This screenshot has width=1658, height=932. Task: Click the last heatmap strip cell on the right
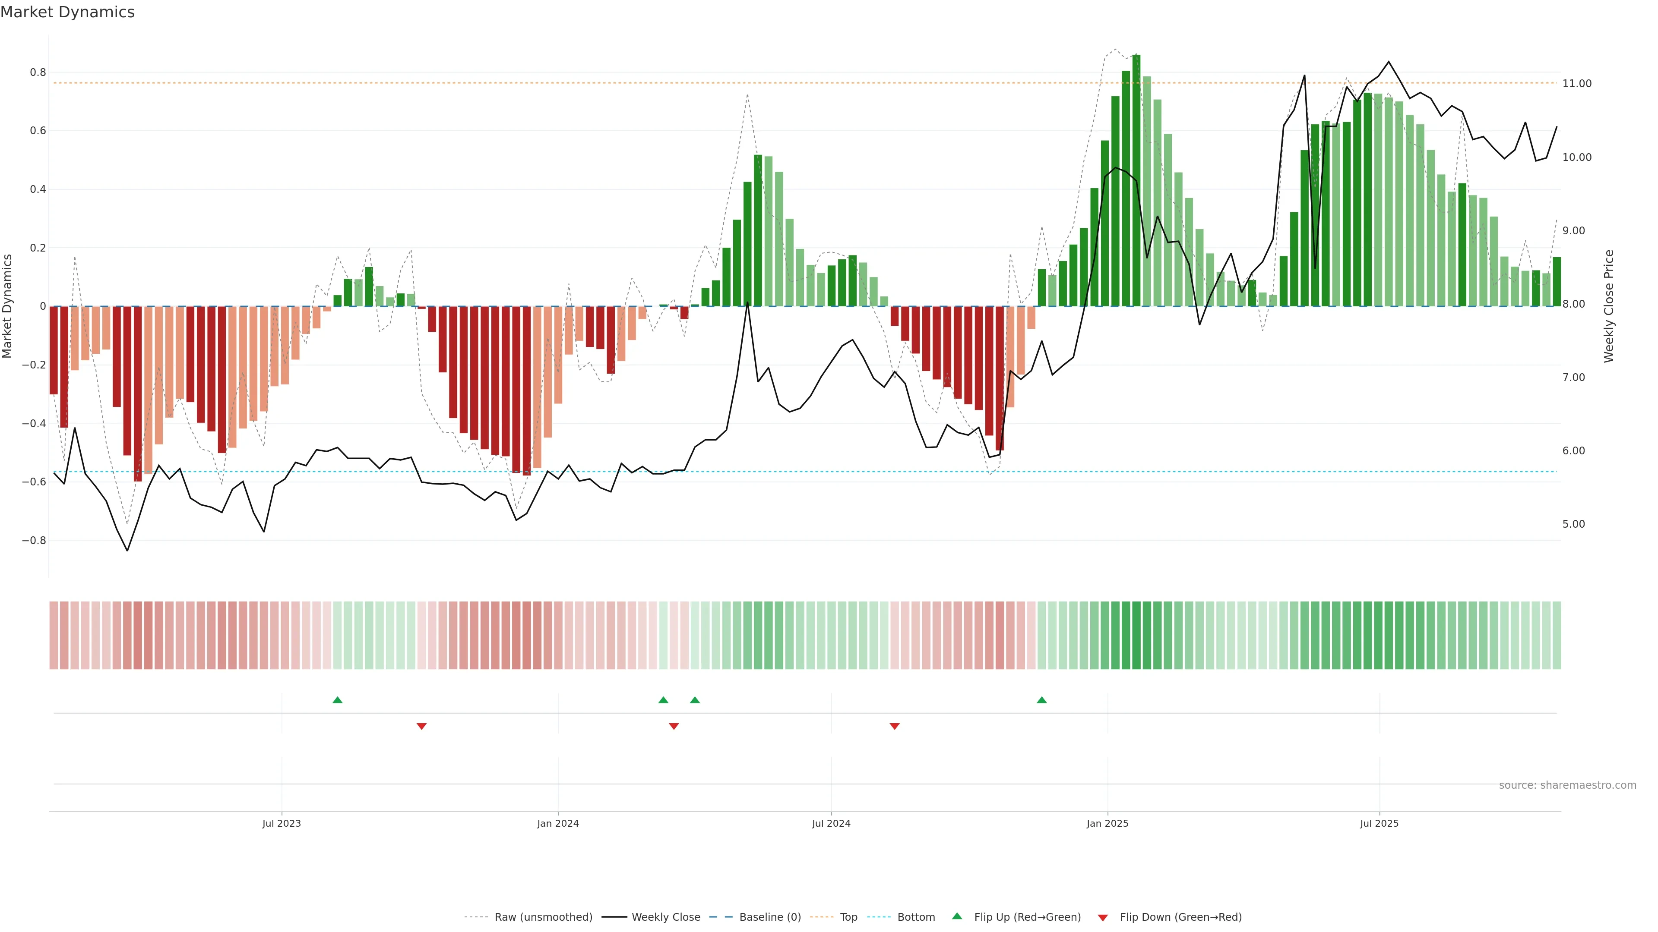(1556, 635)
